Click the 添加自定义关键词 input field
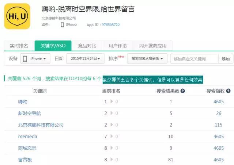The width and height of the screenshot is (234, 165). tap(194, 59)
